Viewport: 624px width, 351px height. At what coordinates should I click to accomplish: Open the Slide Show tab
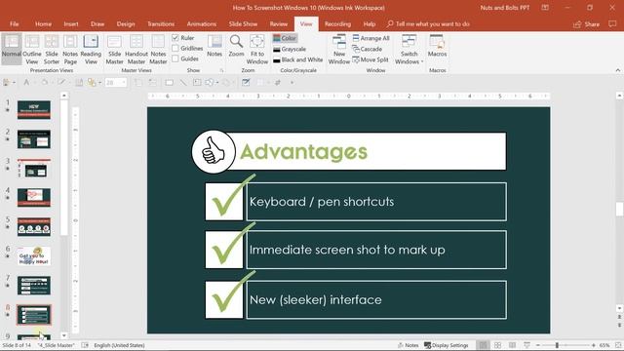click(243, 23)
